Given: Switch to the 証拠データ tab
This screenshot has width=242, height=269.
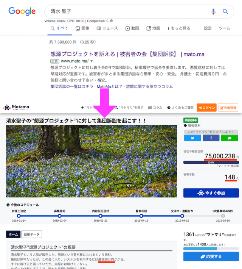Looking at the screenshot, I should tap(32, 235).
